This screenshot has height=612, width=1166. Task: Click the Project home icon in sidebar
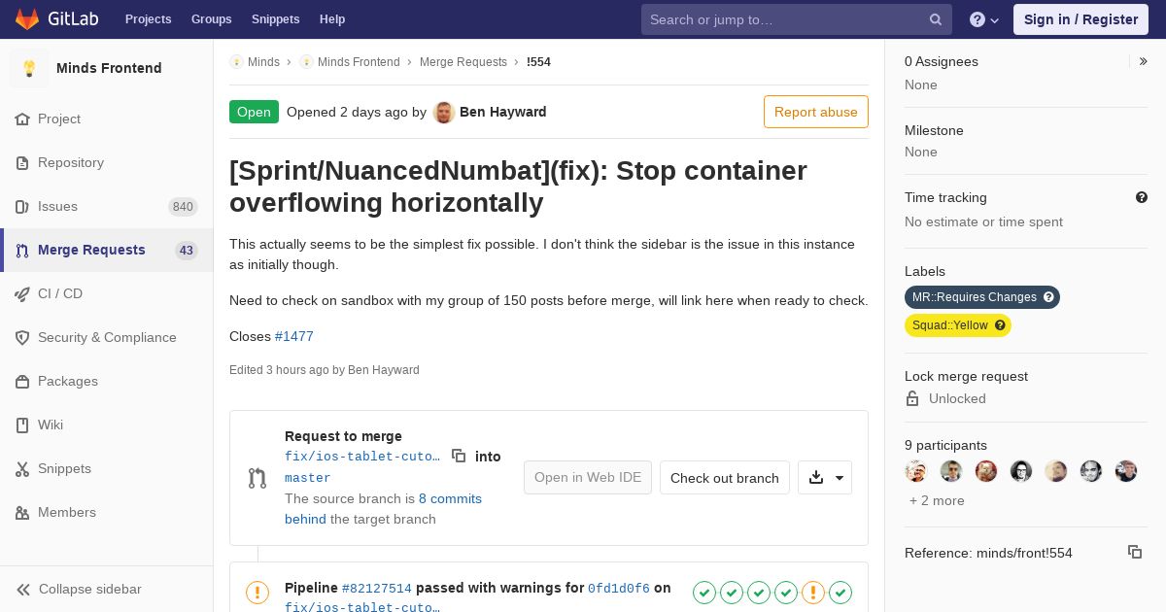click(22, 119)
